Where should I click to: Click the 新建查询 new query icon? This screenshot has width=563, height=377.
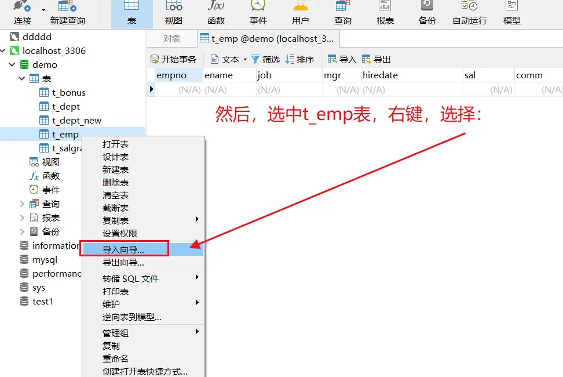click(x=68, y=13)
